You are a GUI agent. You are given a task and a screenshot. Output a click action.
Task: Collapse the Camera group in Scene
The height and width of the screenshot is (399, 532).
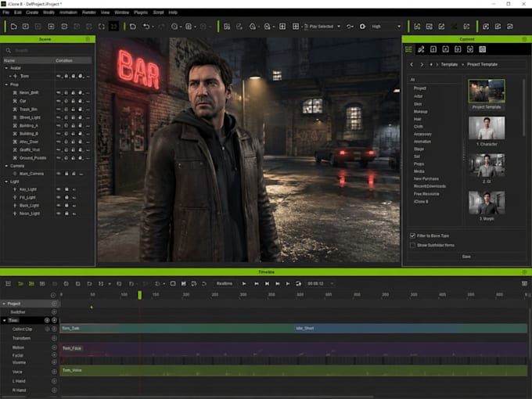(6, 166)
